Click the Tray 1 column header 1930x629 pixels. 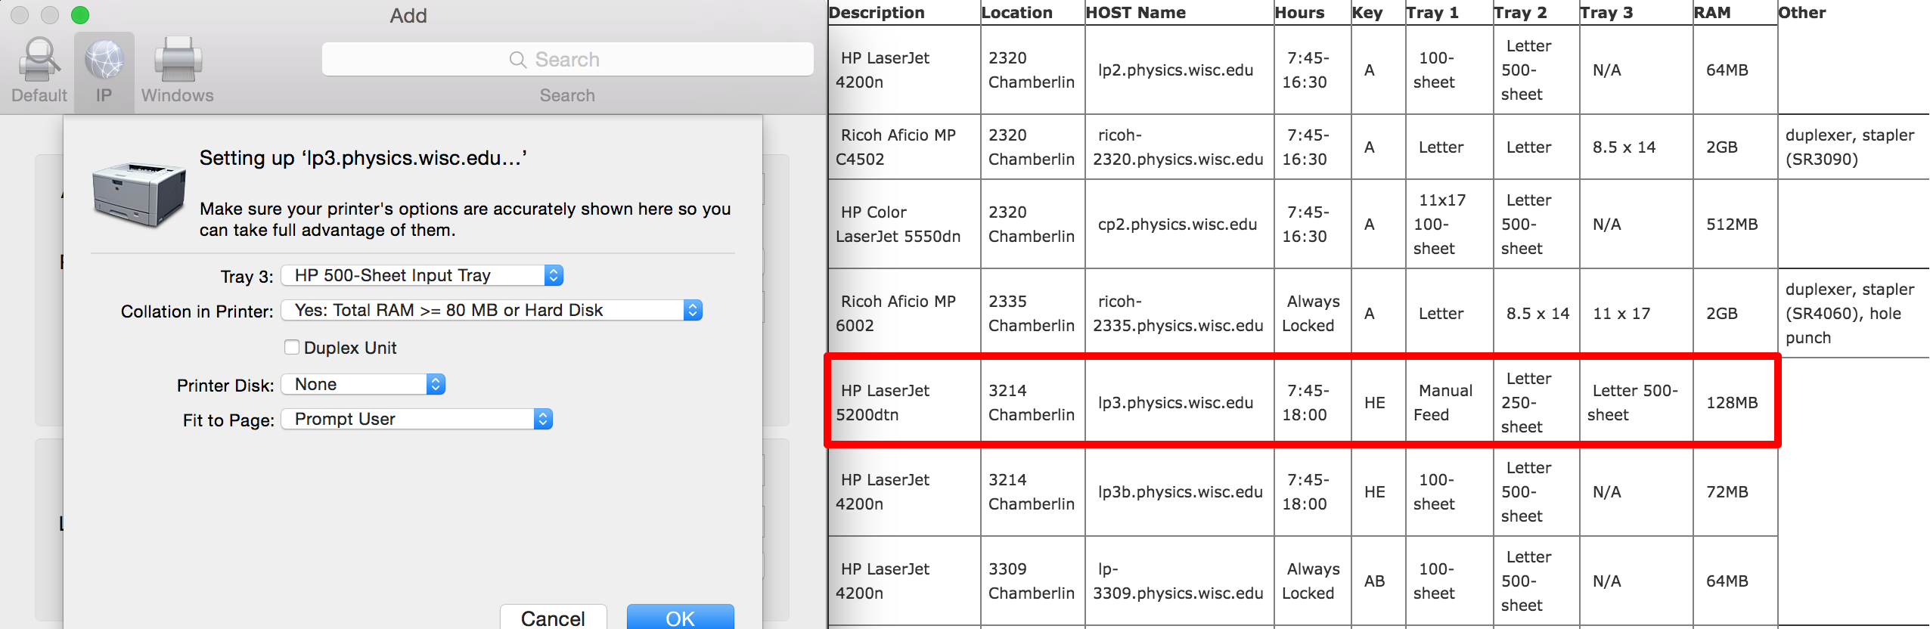(1432, 12)
